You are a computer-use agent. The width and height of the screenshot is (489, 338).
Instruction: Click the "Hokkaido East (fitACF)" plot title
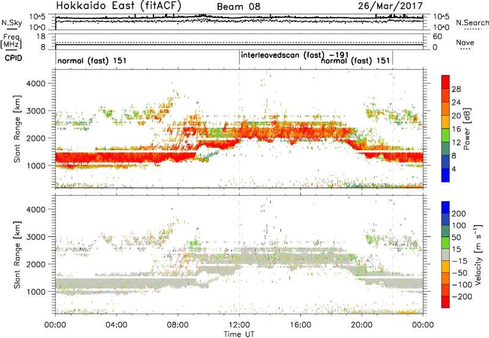119,5
